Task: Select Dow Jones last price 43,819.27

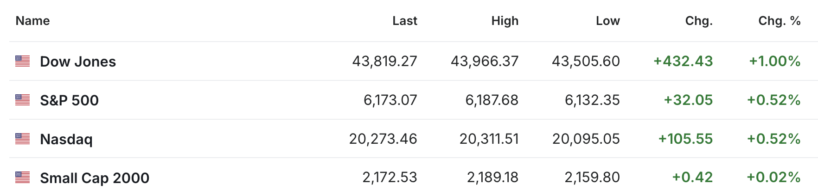Action: tap(384, 61)
